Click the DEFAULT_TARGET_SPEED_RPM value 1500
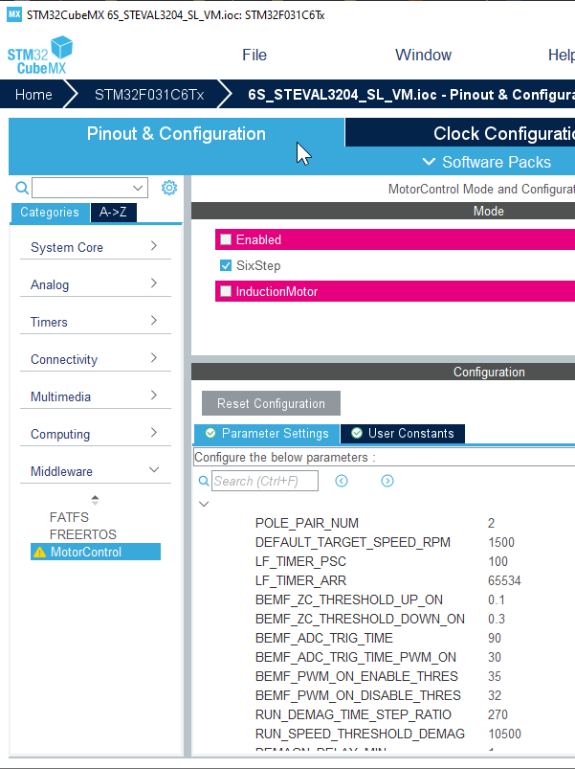 pyautogui.click(x=501, y=542)
